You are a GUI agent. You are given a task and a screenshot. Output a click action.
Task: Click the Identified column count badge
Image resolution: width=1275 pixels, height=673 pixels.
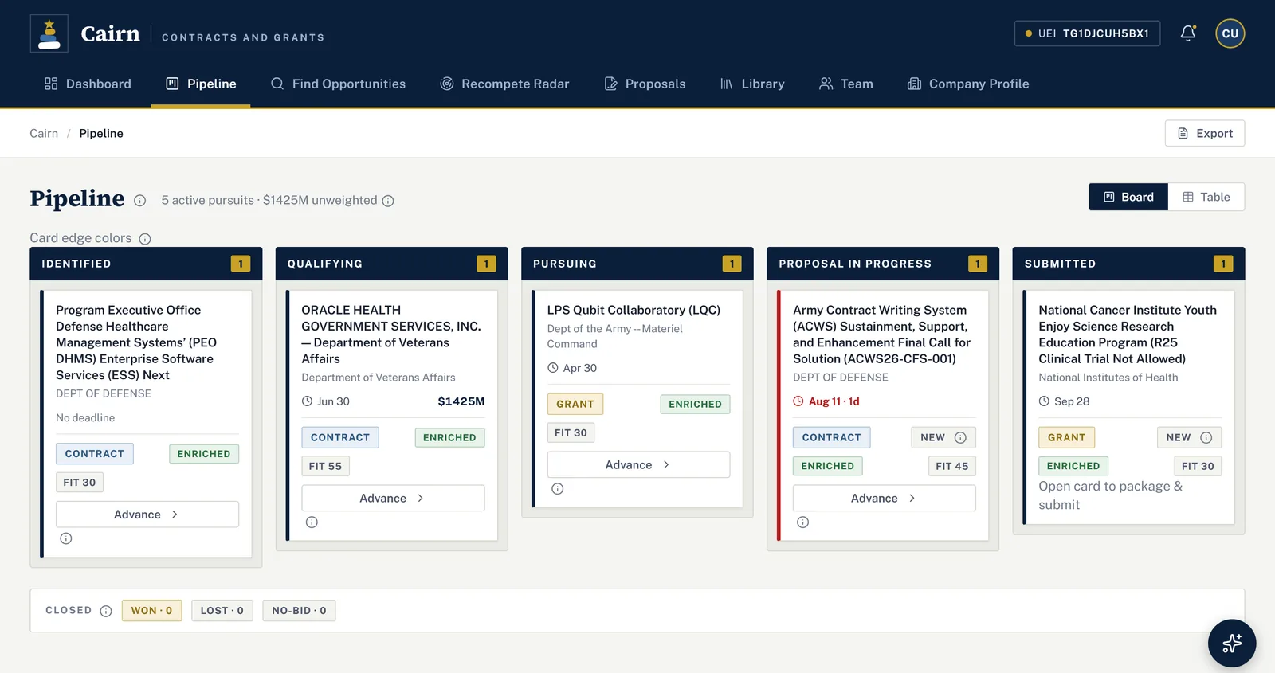click(241, 264)
